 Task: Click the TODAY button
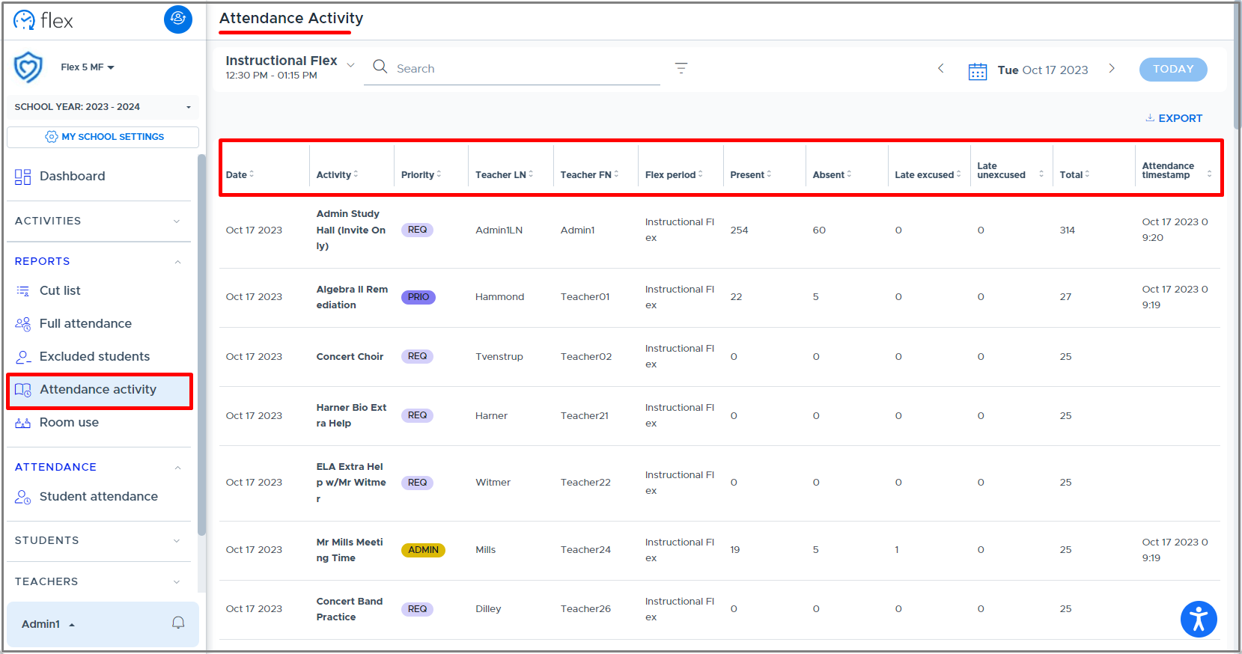tap(1173, 69)
